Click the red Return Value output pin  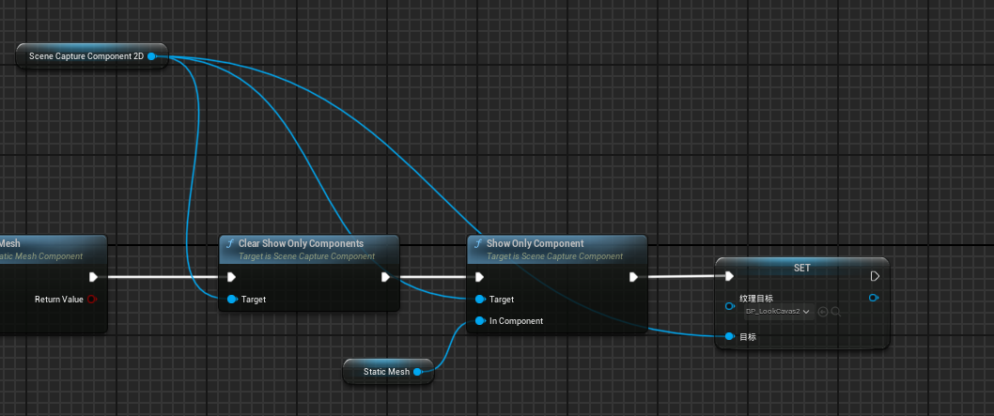tap(92, 300)
